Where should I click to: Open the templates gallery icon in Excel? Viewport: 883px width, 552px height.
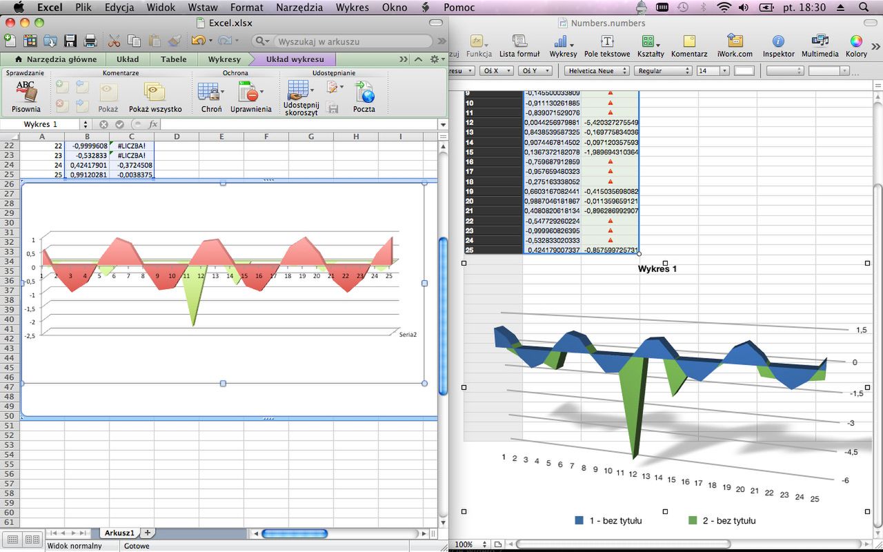click(x=29, y=41)
